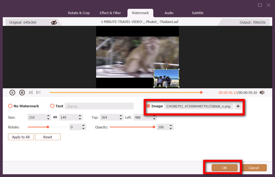Select the Image watermark radio button
Image resolution: width=275 pixels, height=177 pixels.
148,106
